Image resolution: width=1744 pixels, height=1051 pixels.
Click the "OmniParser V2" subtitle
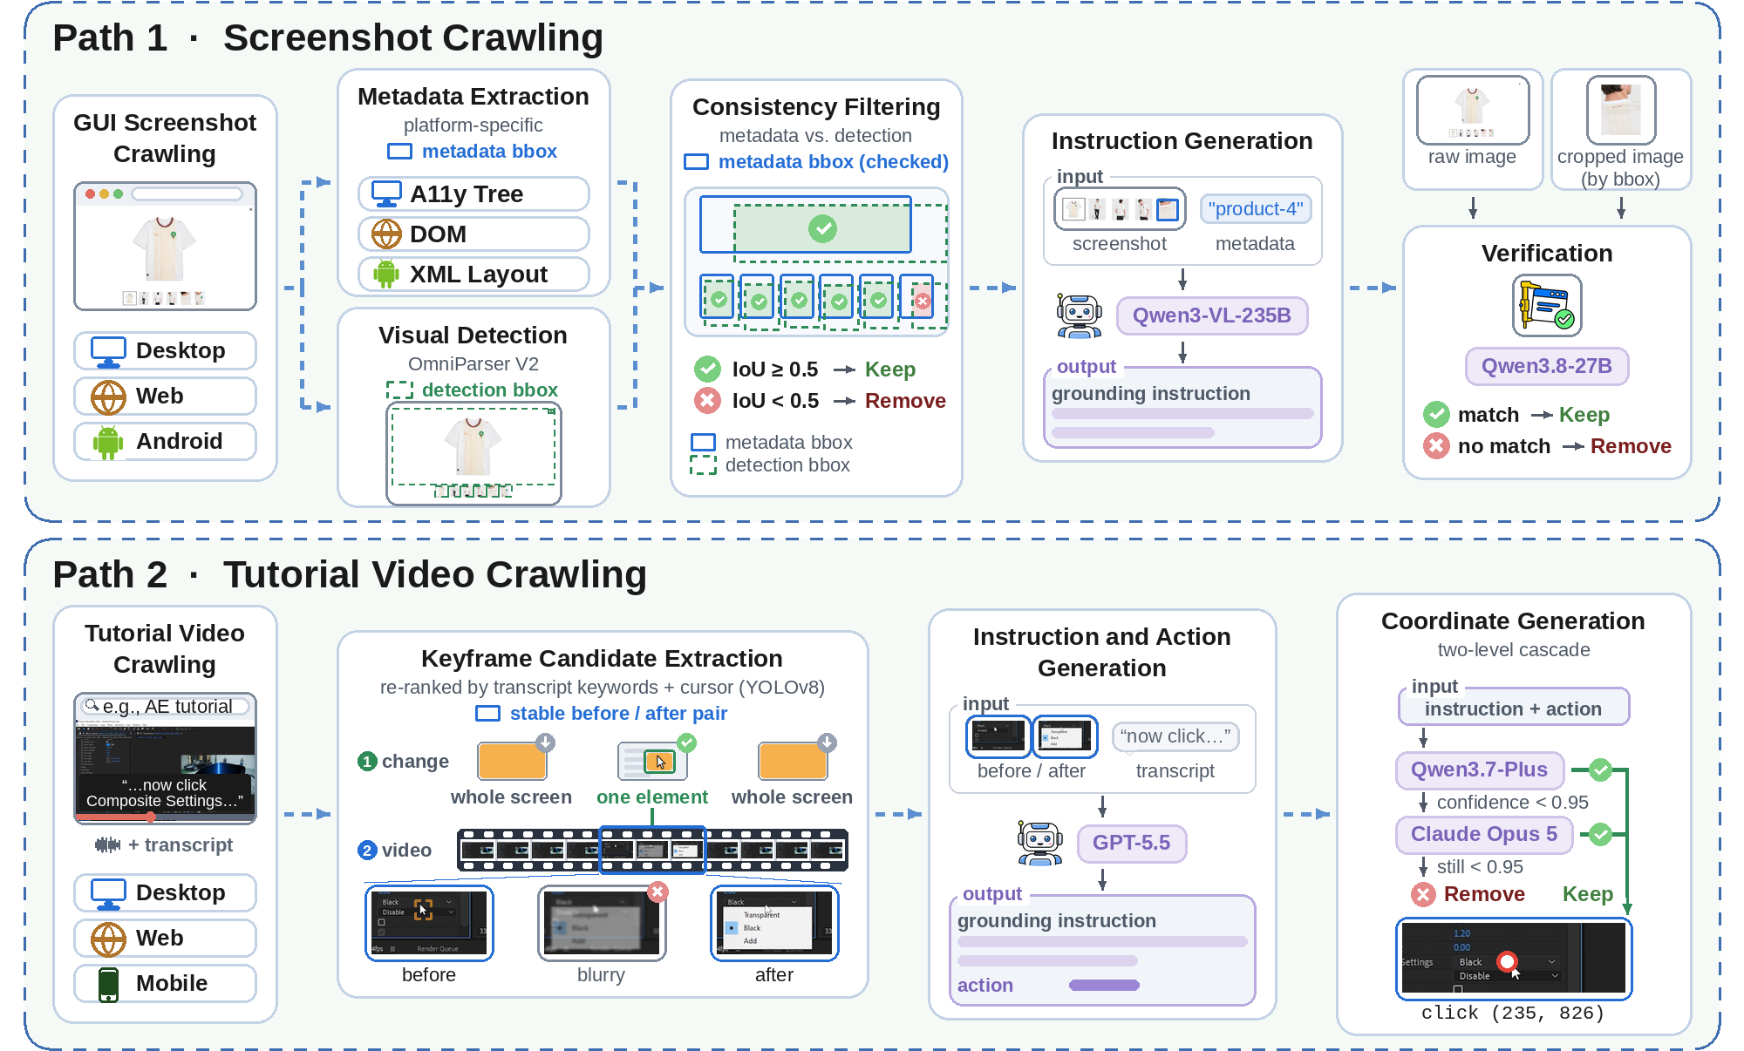473,364
